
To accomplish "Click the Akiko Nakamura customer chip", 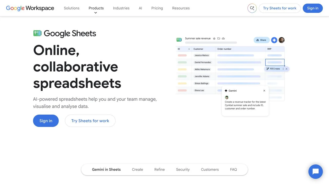I will 202,69.
